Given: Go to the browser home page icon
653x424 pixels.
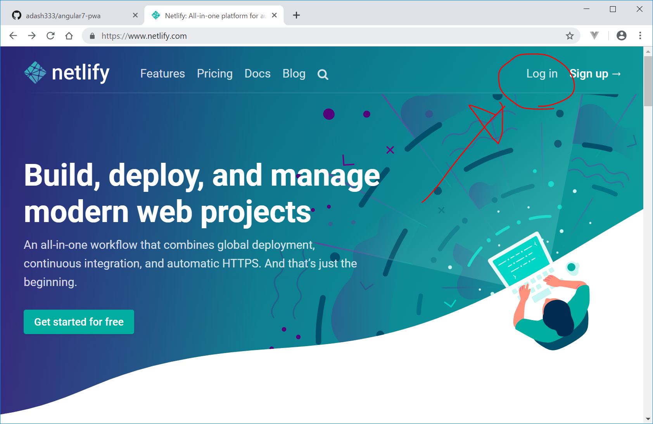Looking at the screenshot, I should pos(69,36).
